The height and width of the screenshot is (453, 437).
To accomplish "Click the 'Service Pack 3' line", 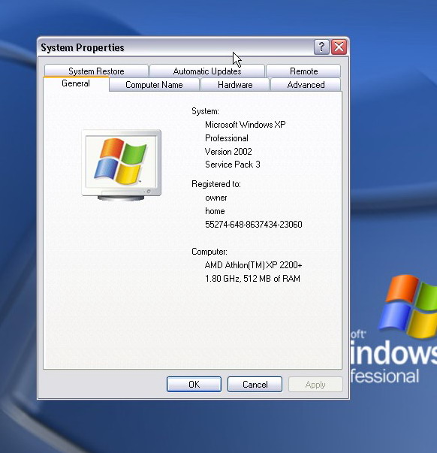I will [233, 165].
